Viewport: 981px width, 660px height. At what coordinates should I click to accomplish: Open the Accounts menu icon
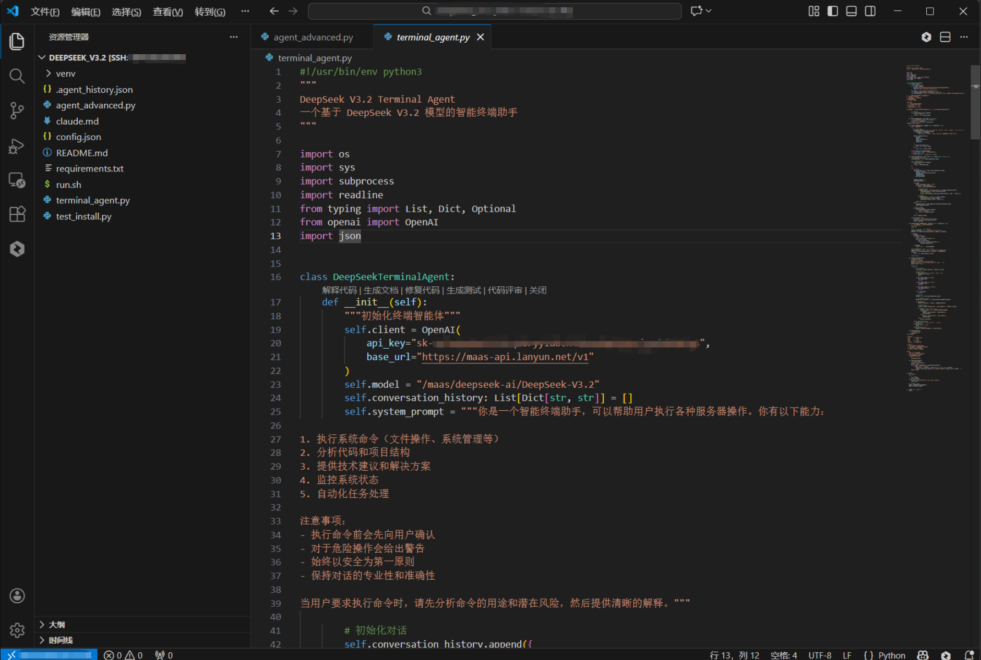point(17,596)
